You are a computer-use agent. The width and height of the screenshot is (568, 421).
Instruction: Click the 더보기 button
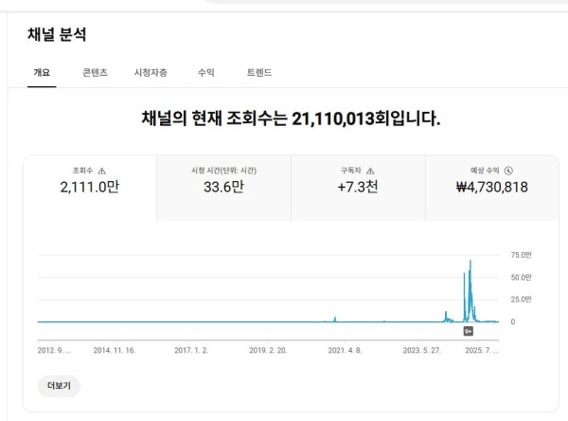click(59, 386)
